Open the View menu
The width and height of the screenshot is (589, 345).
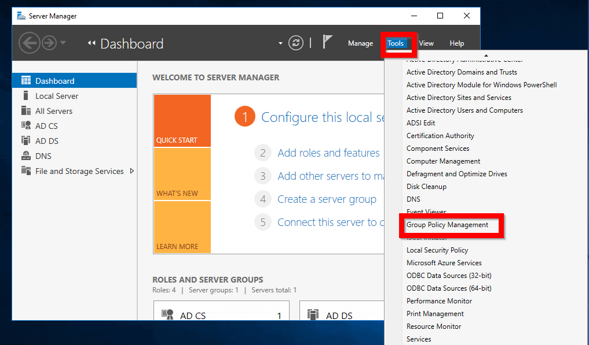426,43
